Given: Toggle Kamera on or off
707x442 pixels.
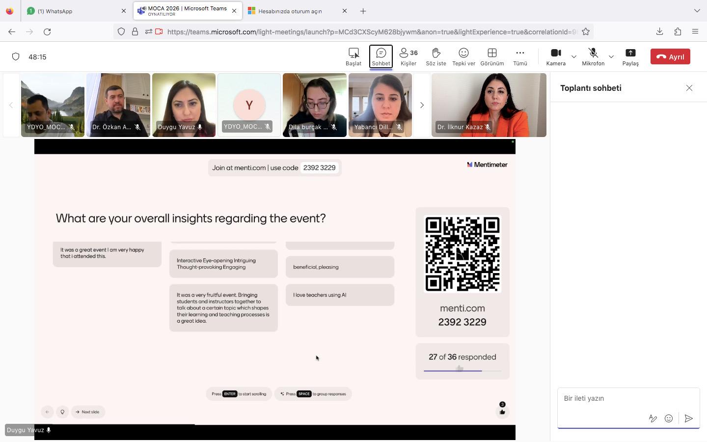Looking at the screenshot, I should click(x=556, y=56).
